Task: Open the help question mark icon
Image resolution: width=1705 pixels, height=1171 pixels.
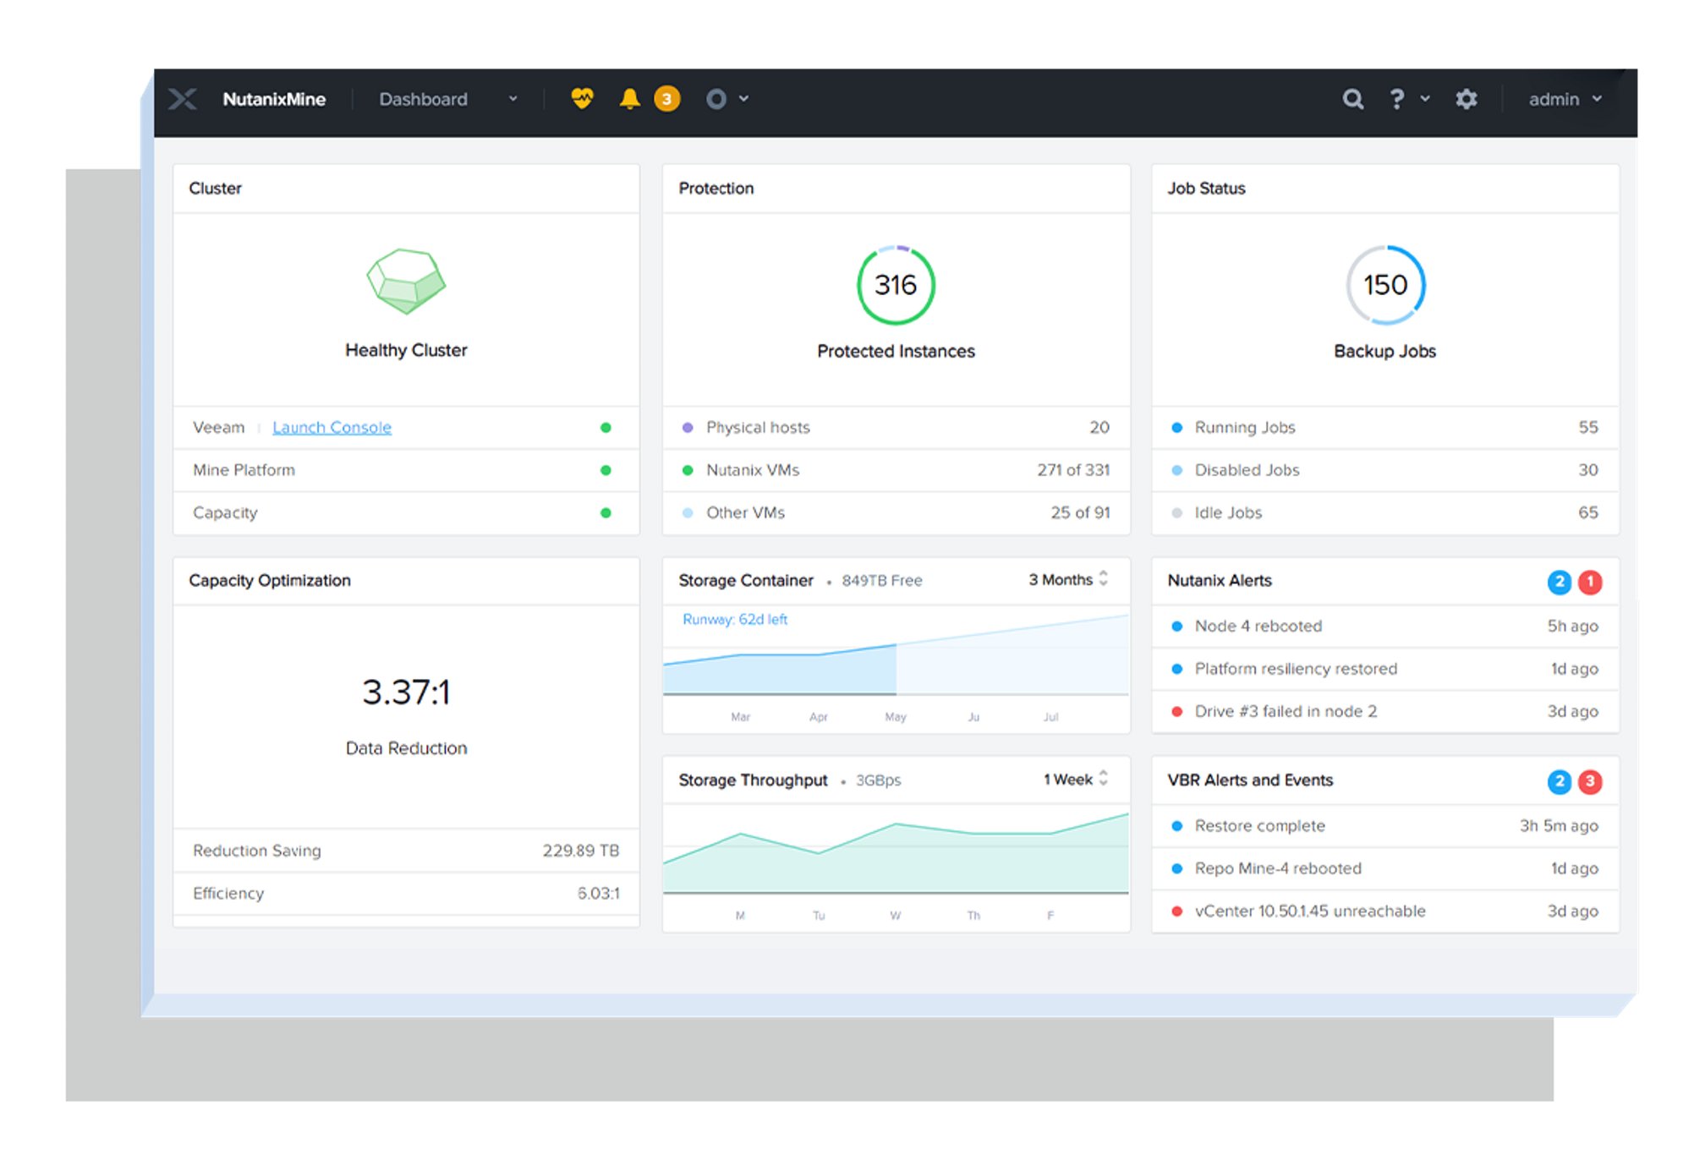Action: pos(1397,99)
